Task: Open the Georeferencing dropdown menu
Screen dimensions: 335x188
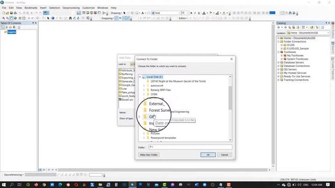Action: click(14, 175)
